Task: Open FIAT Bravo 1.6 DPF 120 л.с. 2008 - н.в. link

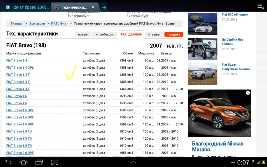Action: click(x=20, y=117)
